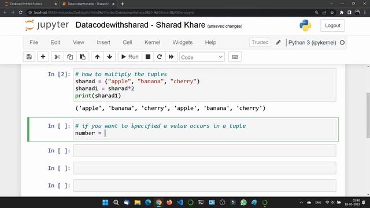370x208 pixels.
Task: Restart kernel and run all cells
Action: (171, 57)
